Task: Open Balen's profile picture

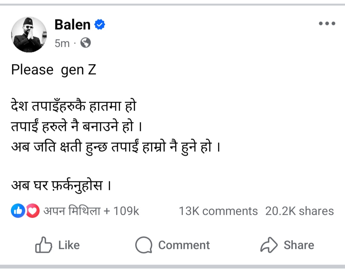Action: coord(29,34)
